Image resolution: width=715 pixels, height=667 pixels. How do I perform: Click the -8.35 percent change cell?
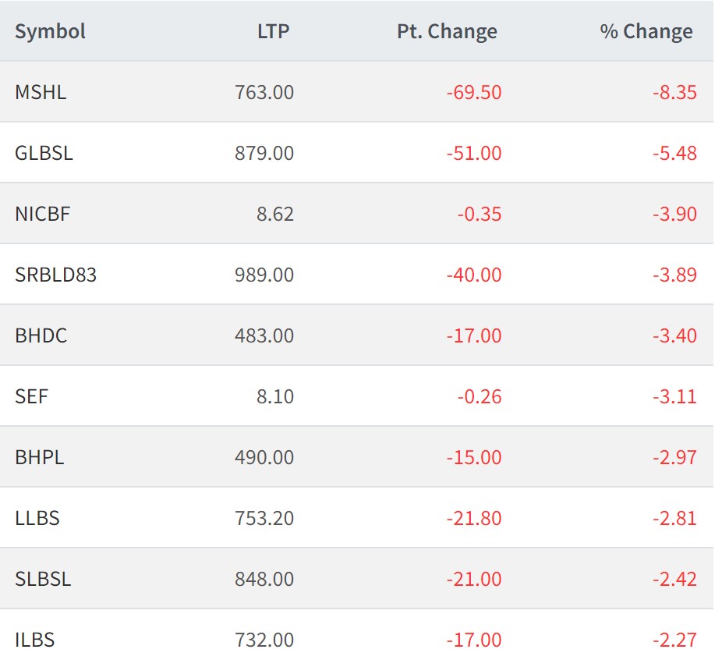pos(674,92)
